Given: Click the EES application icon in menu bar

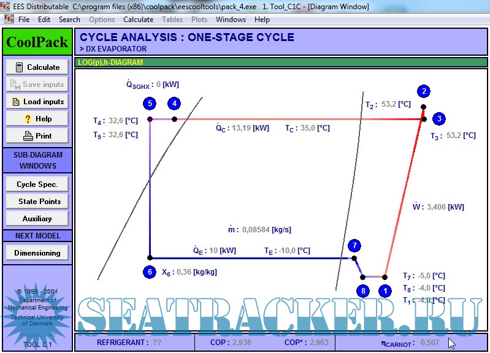Looking at the screenshot, I should coord(9,19).
